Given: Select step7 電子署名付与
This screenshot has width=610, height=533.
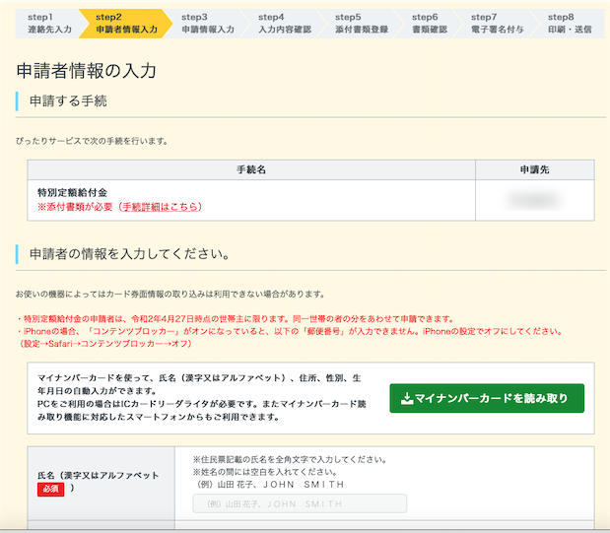Looking at the screenshot, I should [497, 23].
